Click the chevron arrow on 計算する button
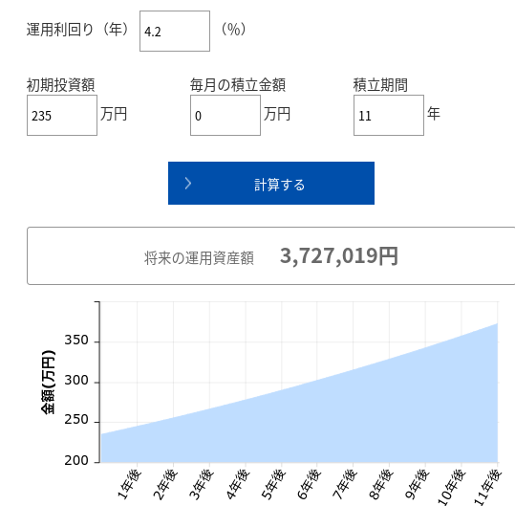Image resolution: width=515 pixels, height=506 pixels. tap(188, 184)
